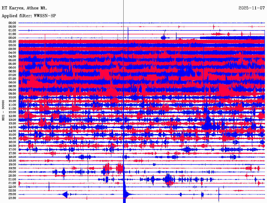Select the 21:00 time label
This screenshot has width=267, height=203.
(x=12, y=179)
